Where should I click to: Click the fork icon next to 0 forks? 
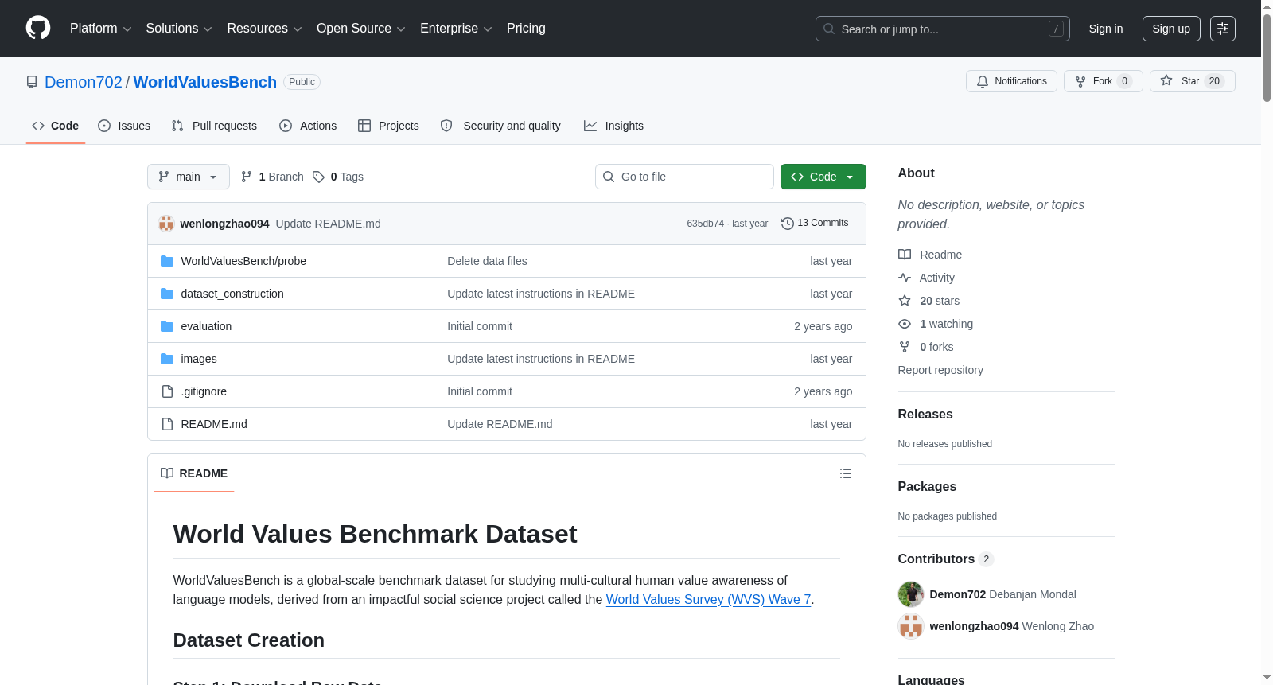coord(905,347)
